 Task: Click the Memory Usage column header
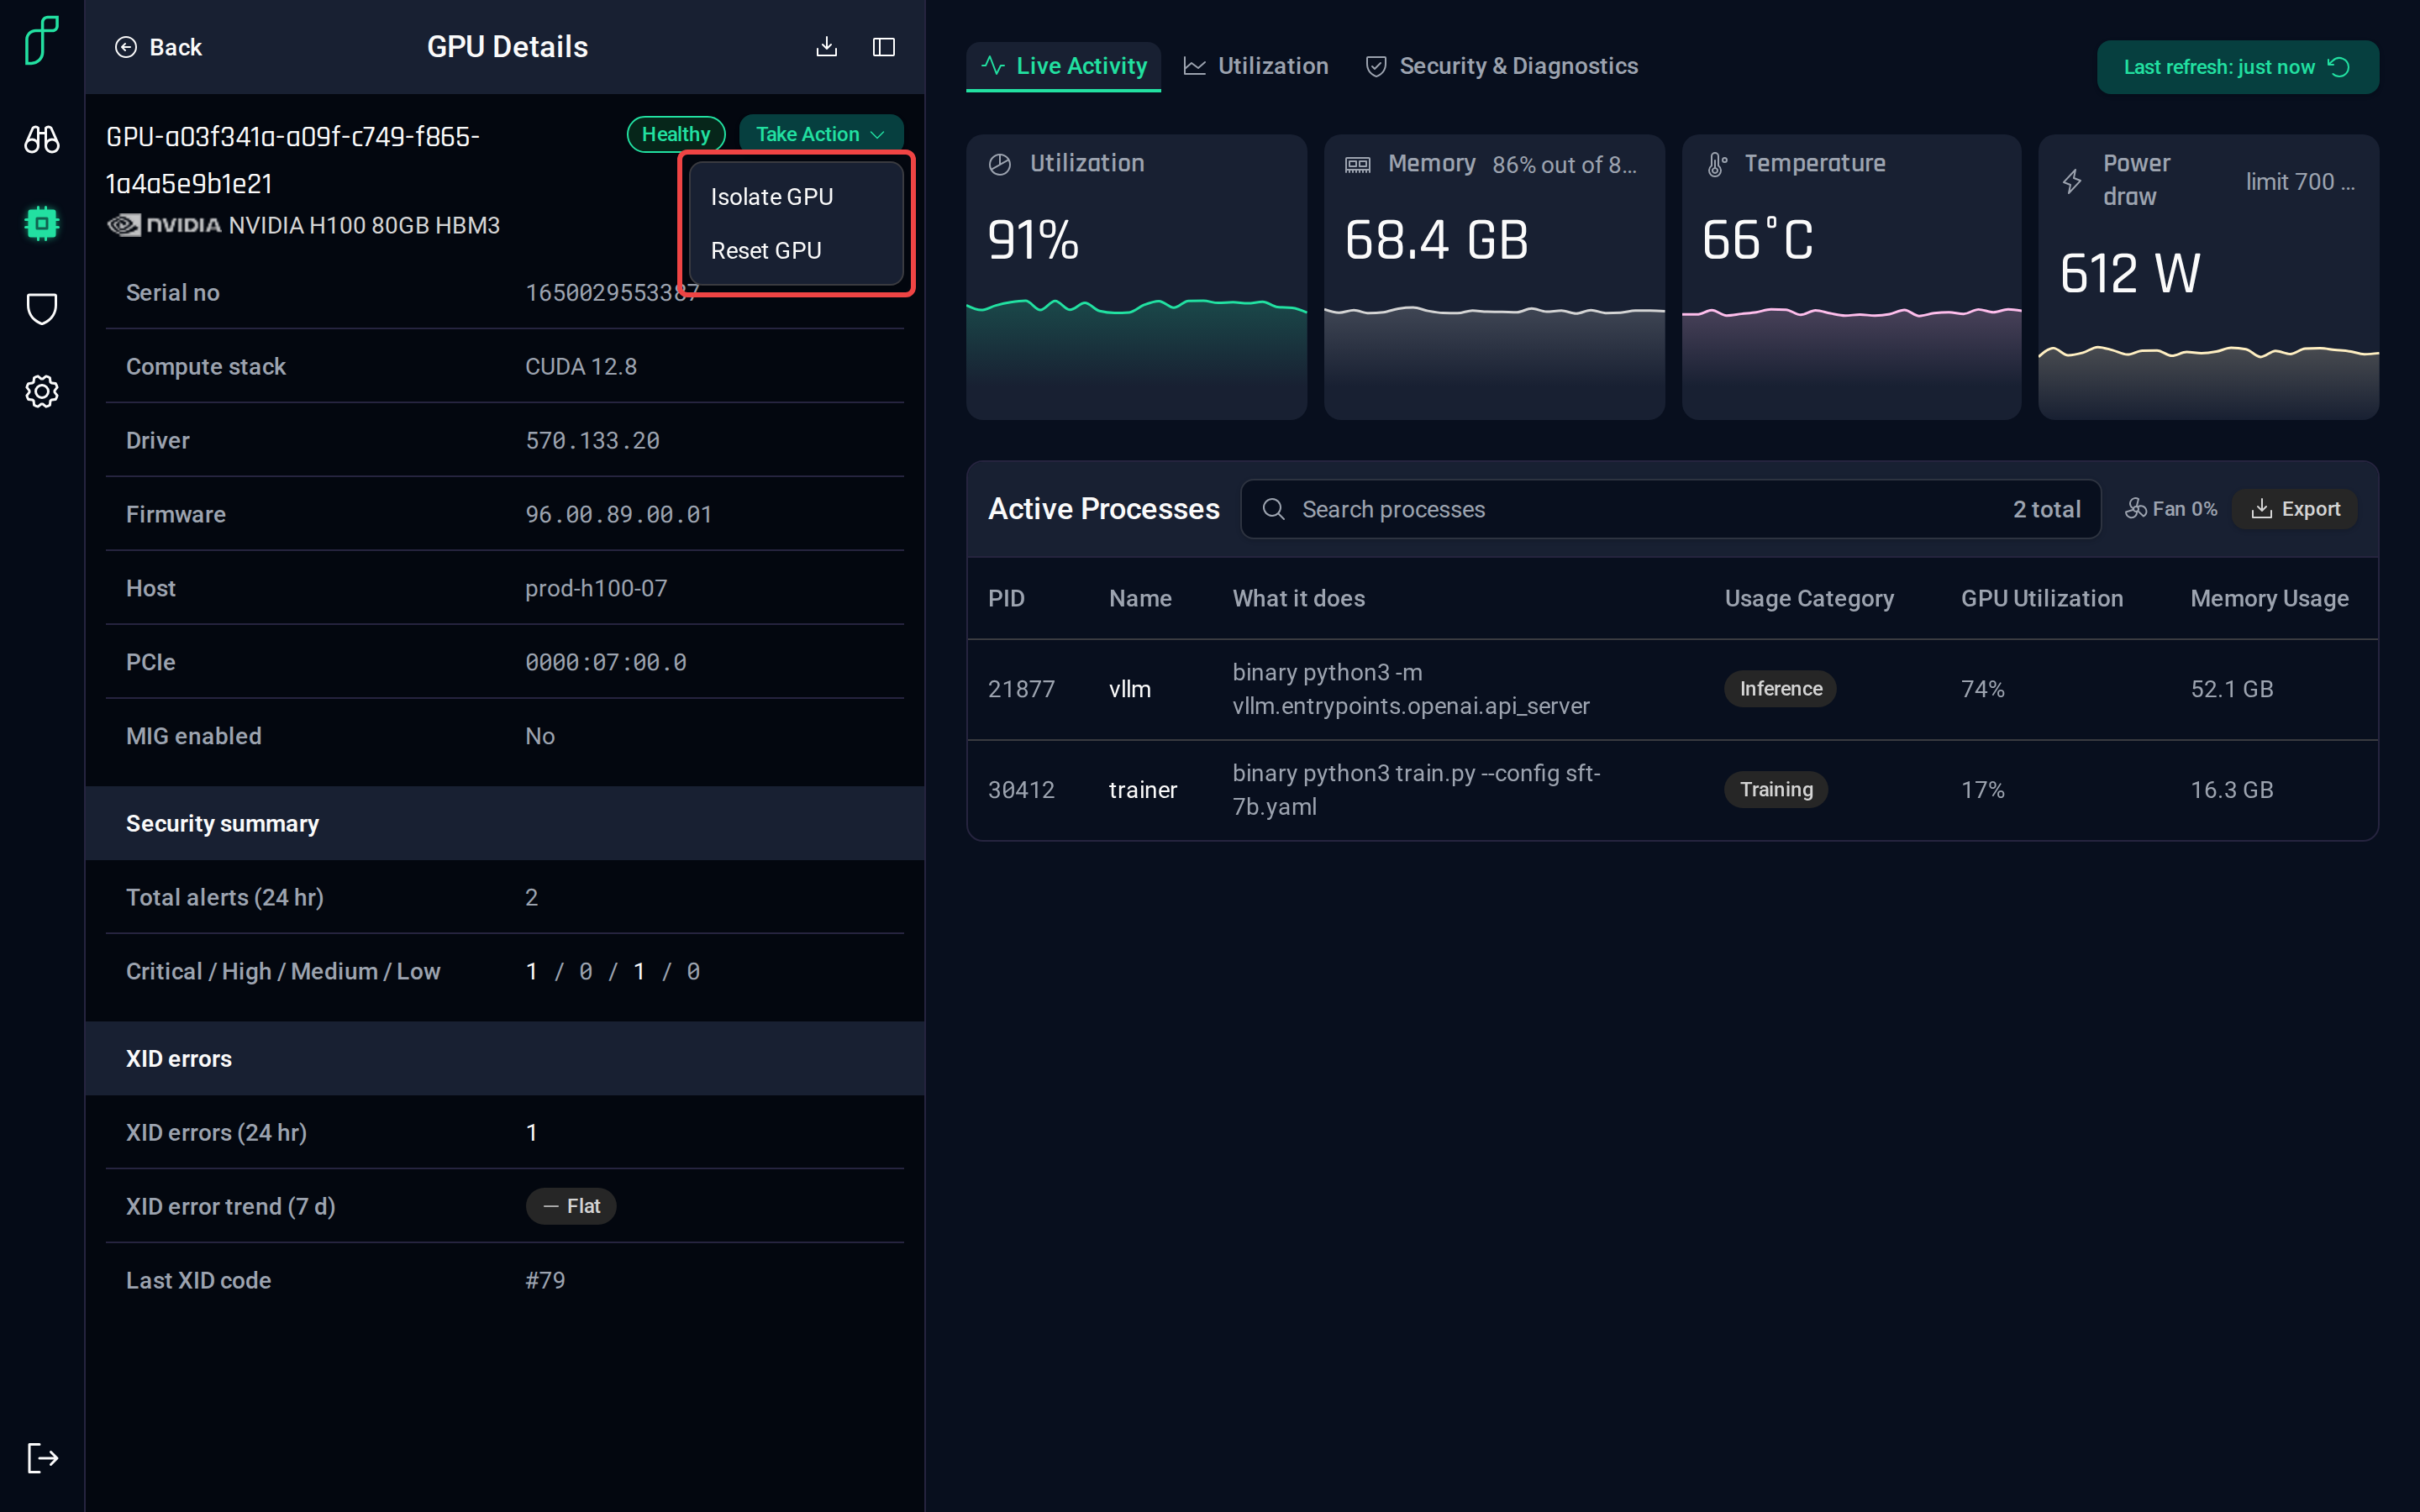[2269, 598]
